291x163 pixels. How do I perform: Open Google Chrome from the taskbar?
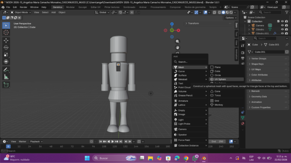(186, 158)
